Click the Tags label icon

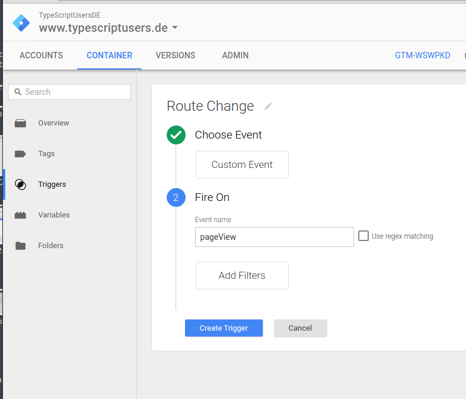(x=20, y=154)
